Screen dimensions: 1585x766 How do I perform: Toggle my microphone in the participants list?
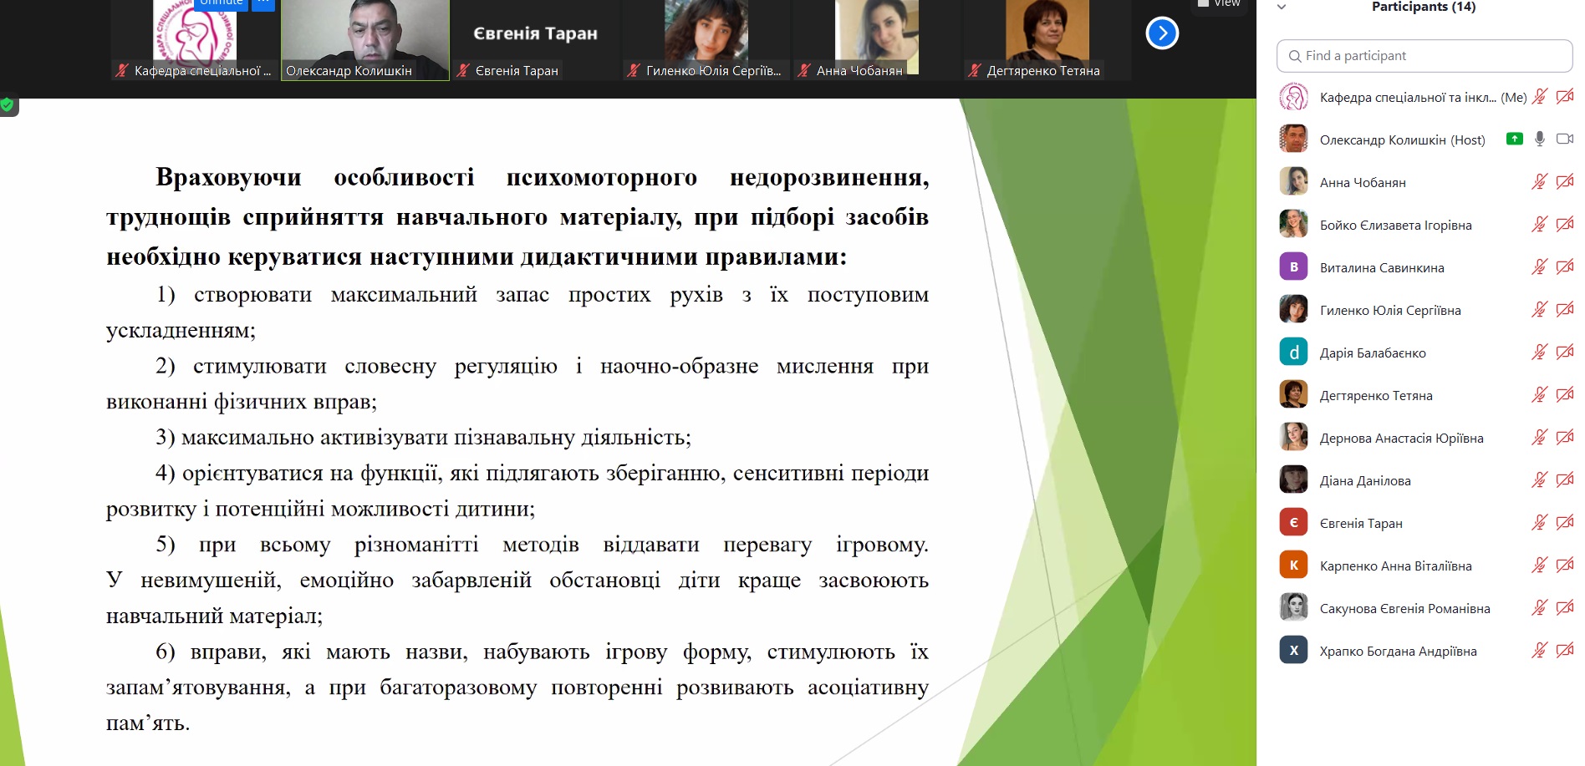tap(1540, 97)
